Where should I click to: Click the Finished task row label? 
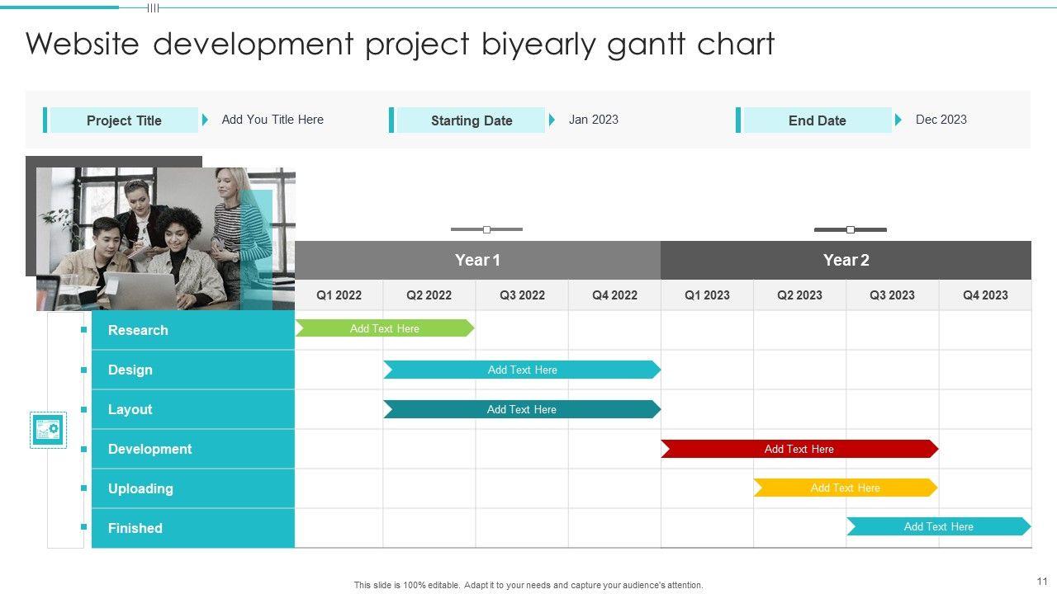(193, 528)
